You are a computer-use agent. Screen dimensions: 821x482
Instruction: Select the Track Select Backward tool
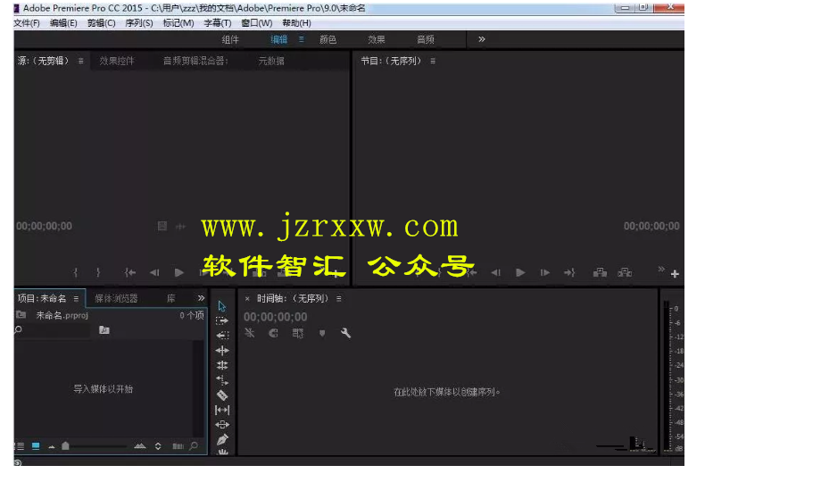(x=222, y=336)
